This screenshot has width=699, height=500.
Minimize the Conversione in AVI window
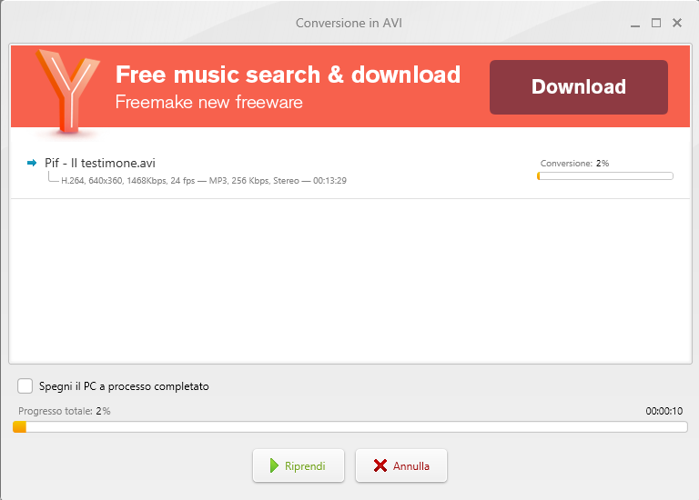[635, 24]
